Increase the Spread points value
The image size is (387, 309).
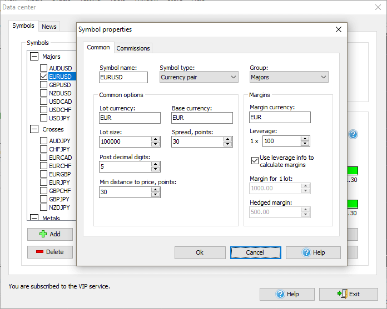tap(227, 139)
